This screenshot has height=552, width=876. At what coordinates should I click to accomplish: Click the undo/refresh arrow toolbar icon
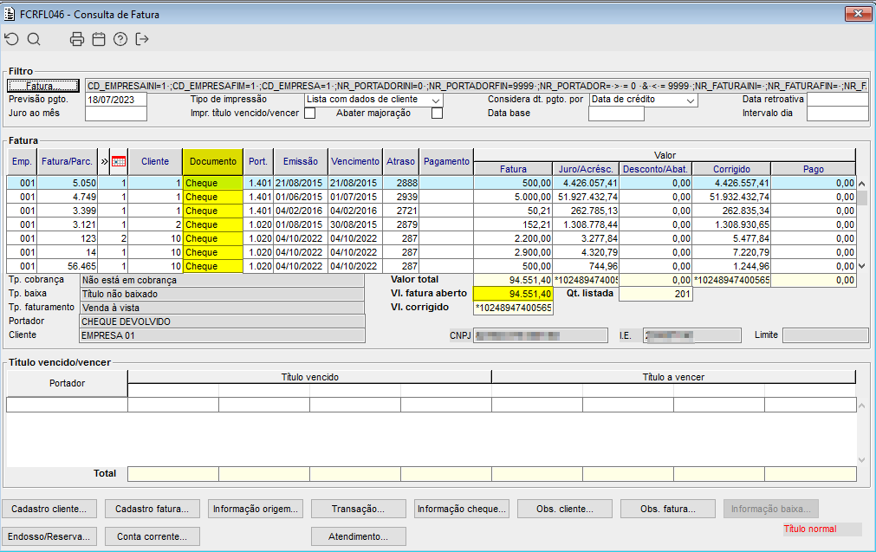click(11, 39)
